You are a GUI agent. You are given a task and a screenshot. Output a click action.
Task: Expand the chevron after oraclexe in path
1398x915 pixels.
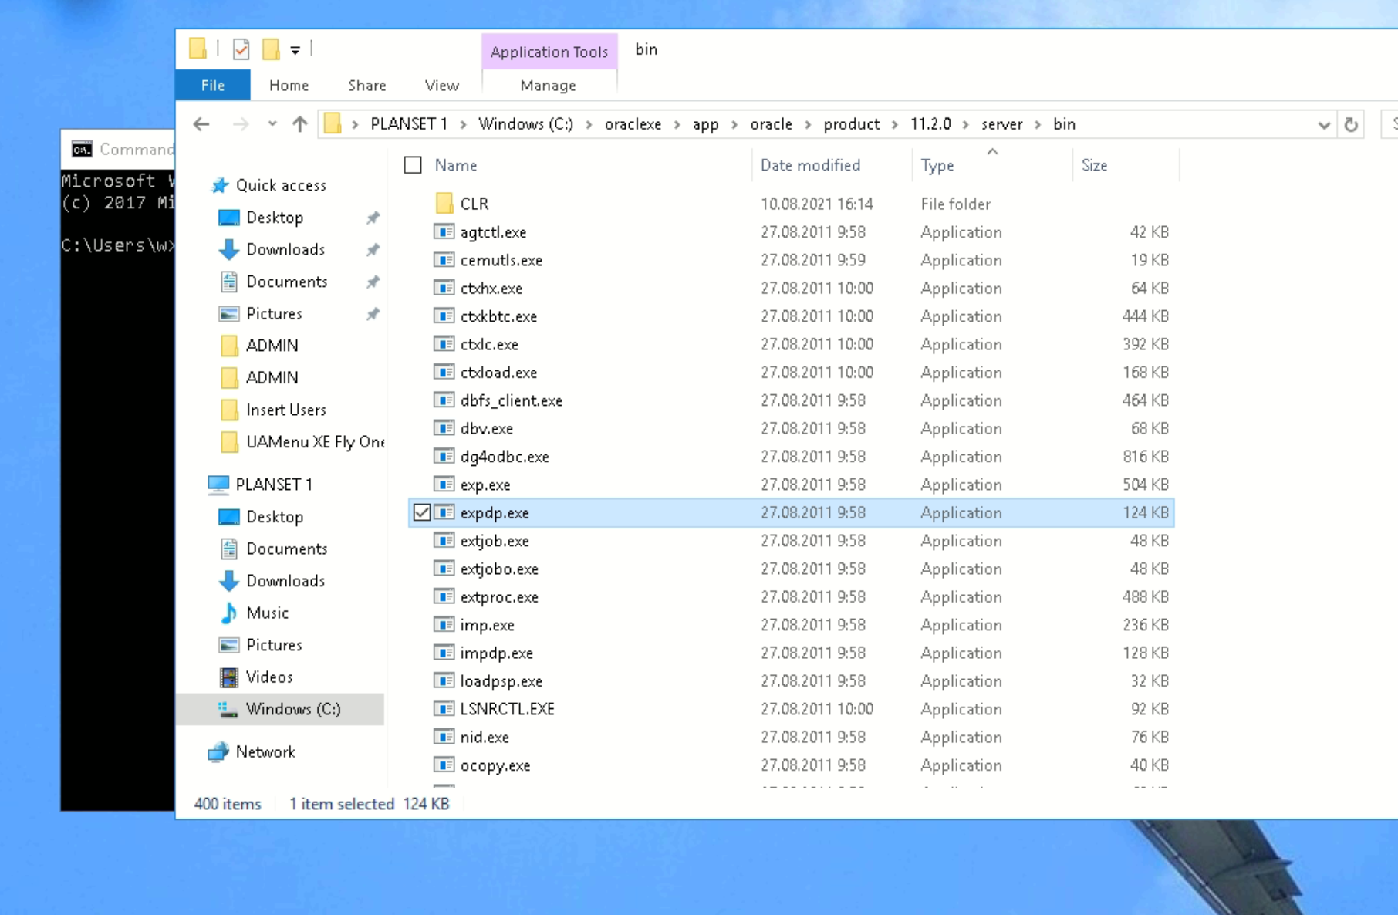677,124
